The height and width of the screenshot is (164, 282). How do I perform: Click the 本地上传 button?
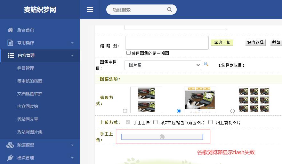[222, 43]
